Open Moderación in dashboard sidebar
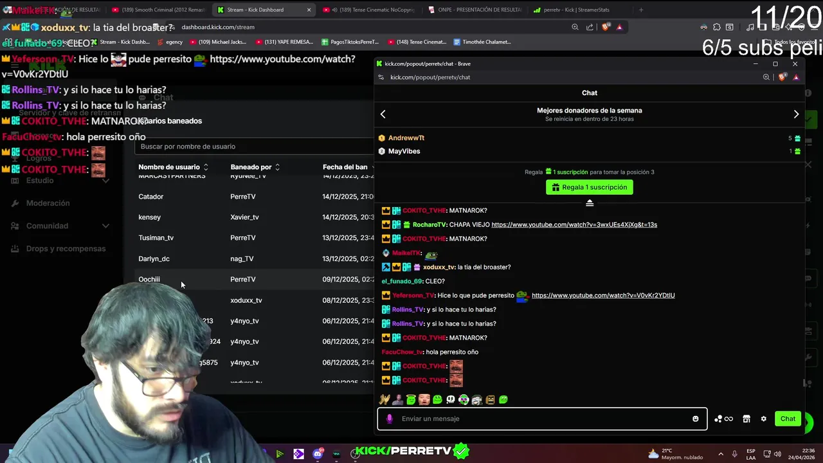The image size is (823, 463). point(48,203)
